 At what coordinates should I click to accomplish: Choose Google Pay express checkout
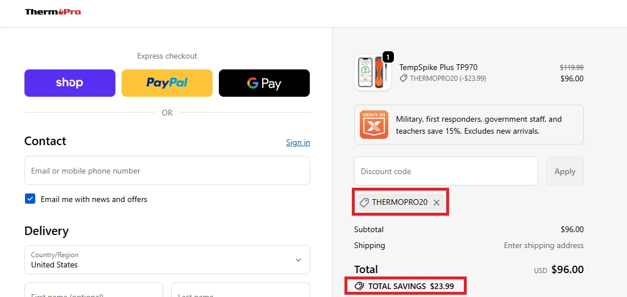click(264, 83)
